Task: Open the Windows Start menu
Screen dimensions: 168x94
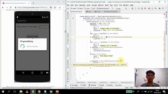Action: click(3, 92)
